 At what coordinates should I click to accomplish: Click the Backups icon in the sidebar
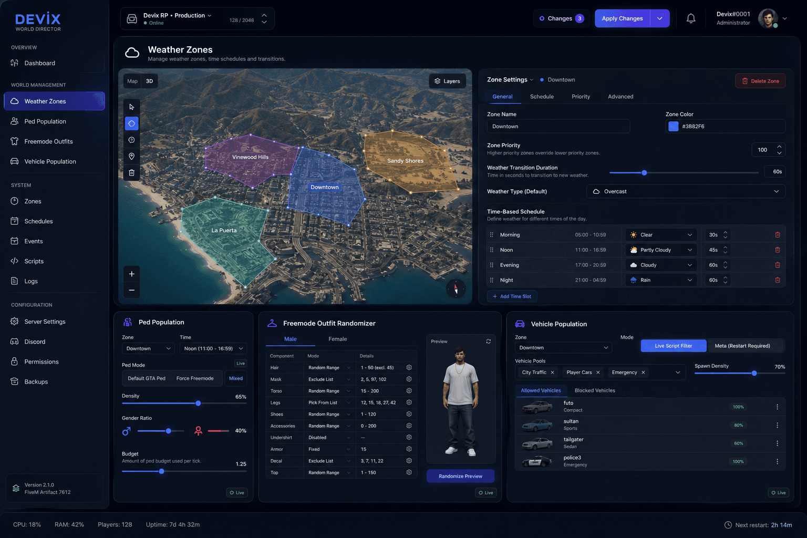(x=15, y=381)
